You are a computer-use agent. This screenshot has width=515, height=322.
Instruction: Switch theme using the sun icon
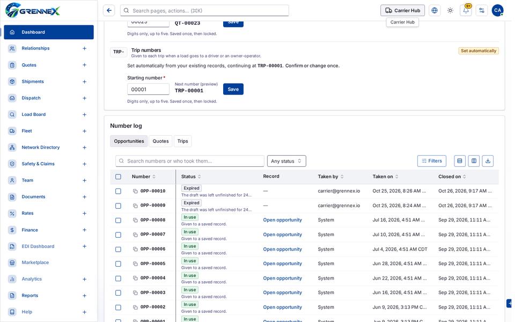click(450, 11)
